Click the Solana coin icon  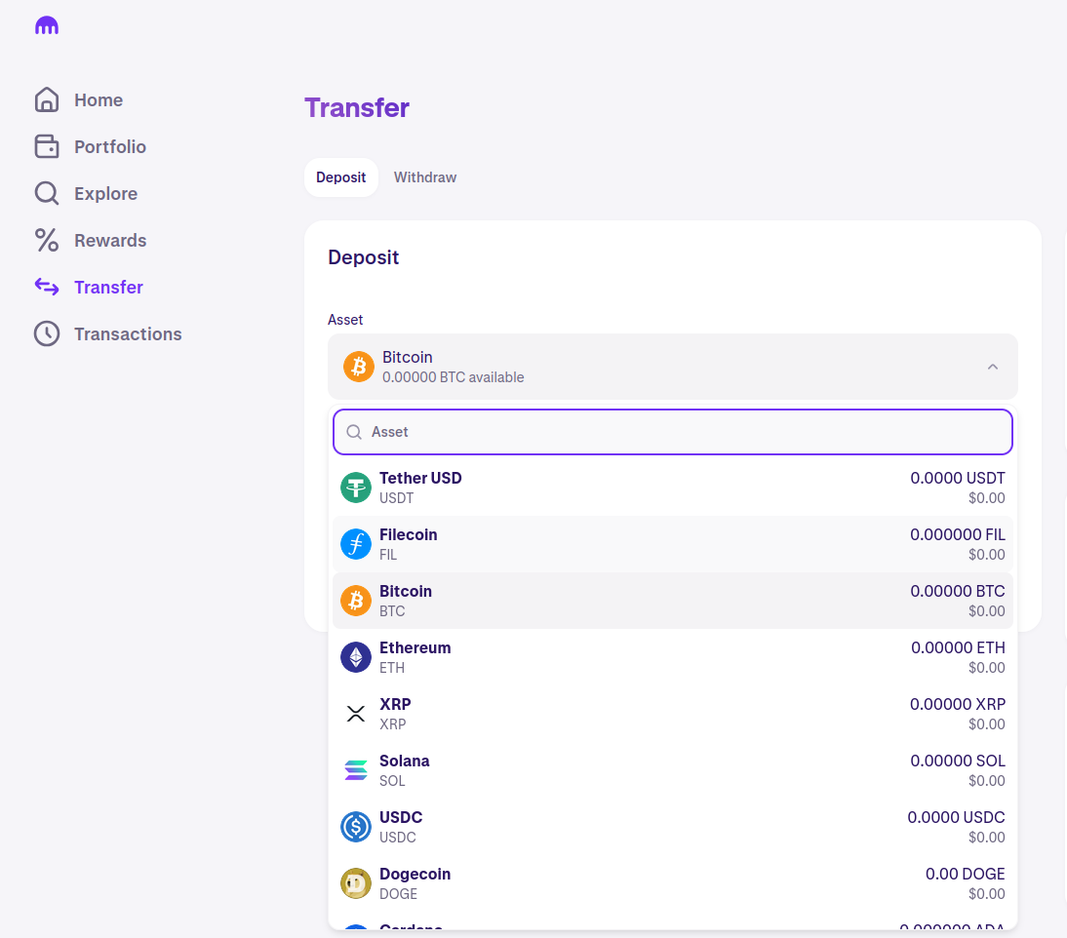pos(356,770)
